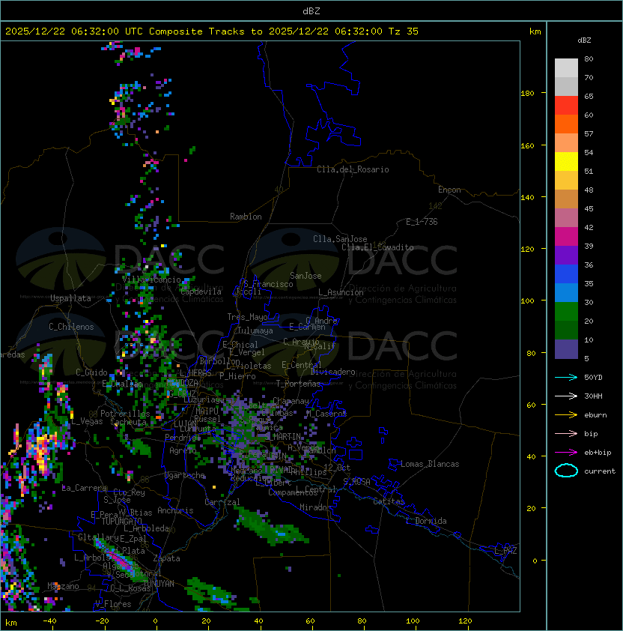Click the L_PAZ map label
Screen dimensions: 623x631
(505, 551)
